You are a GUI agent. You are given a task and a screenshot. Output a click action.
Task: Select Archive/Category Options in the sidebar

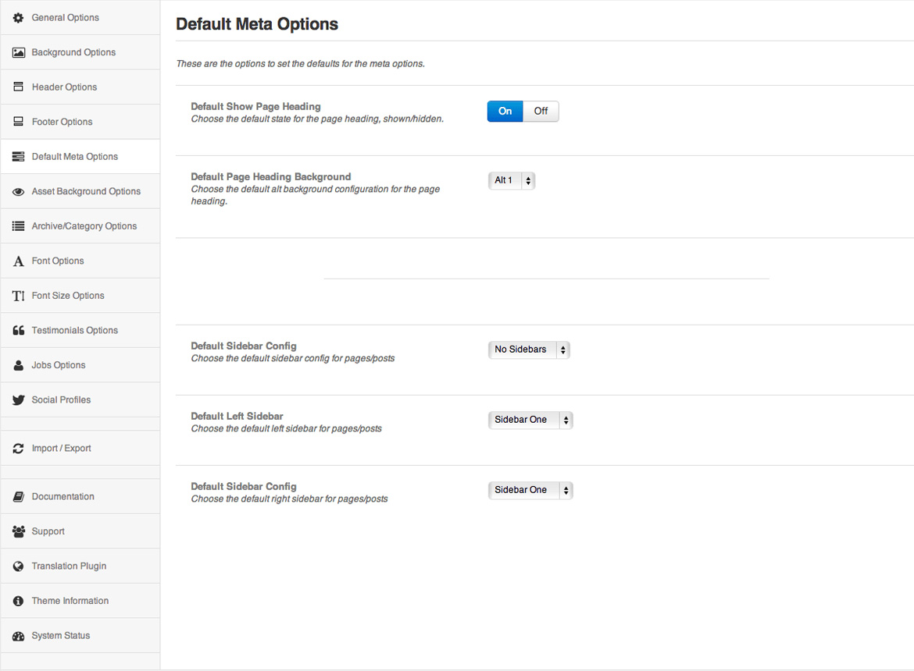pos(84,226)
